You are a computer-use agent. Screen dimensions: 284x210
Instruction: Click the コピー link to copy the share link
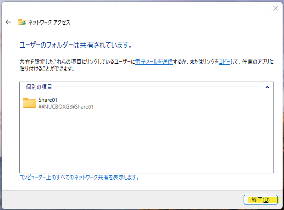point(224,61)
